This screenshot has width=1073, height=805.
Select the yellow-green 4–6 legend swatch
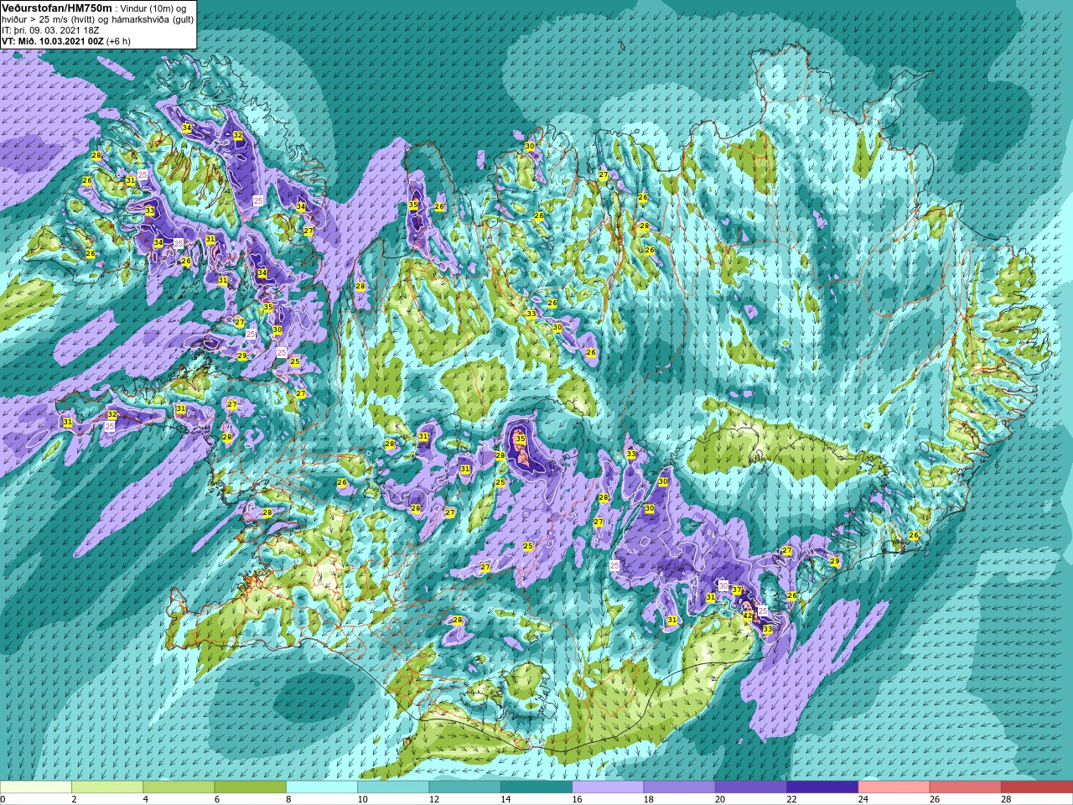[179, 787]
